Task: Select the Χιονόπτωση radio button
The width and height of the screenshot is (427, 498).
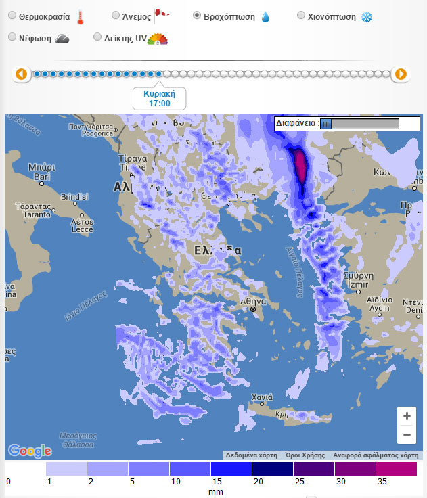Action: (x=301, y=15)
